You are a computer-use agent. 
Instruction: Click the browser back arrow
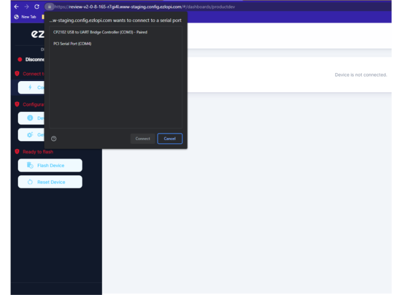click(x=16, y=7)
